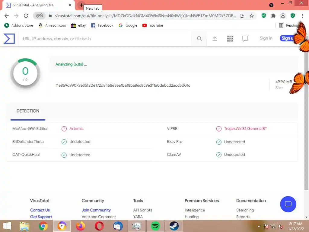
Task: Open the blue chat widget button
Action: click(288, 204)
